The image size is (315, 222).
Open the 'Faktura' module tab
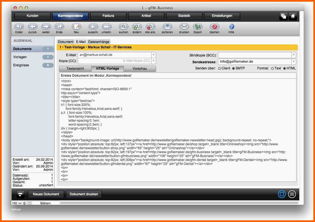108,16
